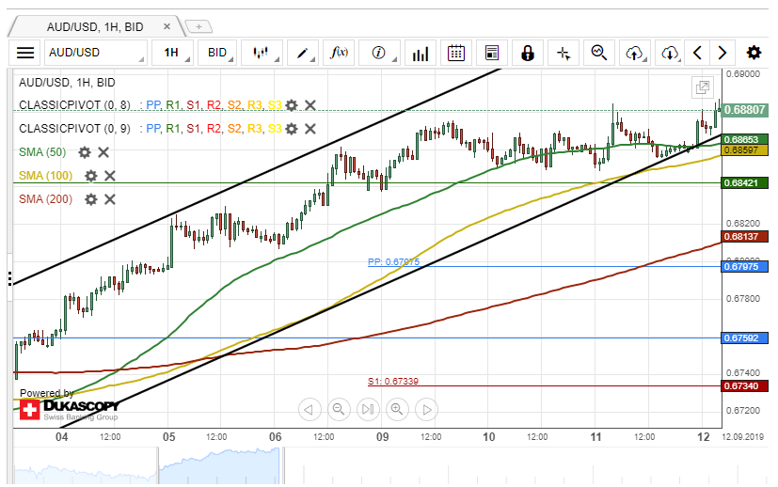Click the volume bars icon
778x487 pixels.
click(421, 53)
